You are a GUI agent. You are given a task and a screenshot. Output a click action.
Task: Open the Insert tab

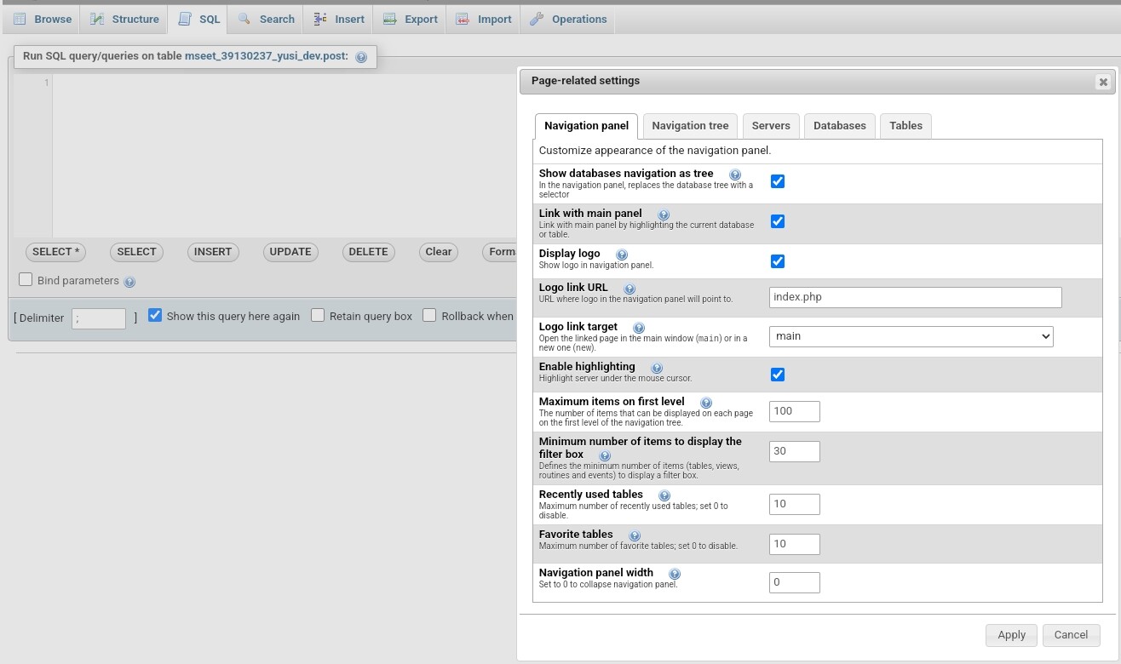339,19
